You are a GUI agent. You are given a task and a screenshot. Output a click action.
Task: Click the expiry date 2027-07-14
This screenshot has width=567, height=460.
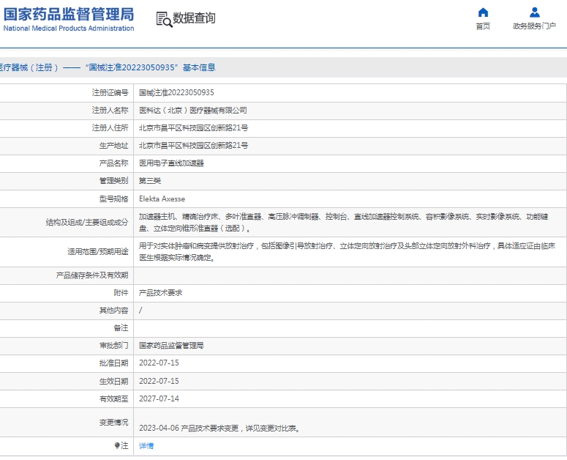(x=159, y=399)
